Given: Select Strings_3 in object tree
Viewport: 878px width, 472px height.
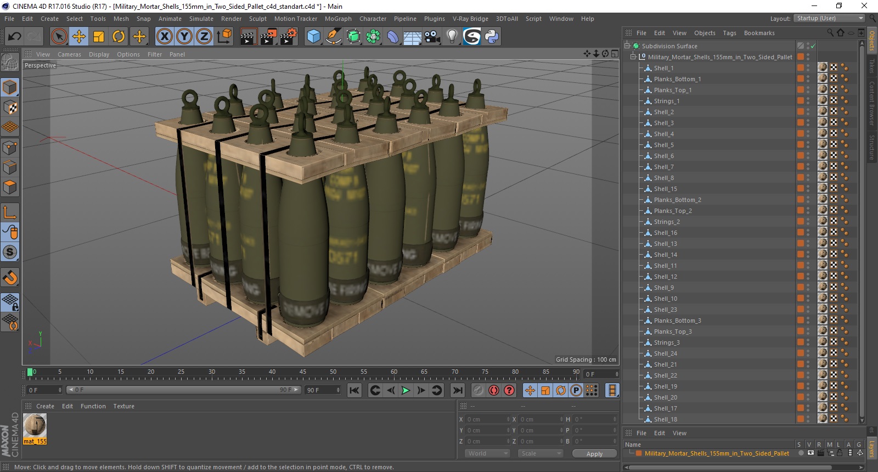Looking at the screenshot, I should point(667,342).
